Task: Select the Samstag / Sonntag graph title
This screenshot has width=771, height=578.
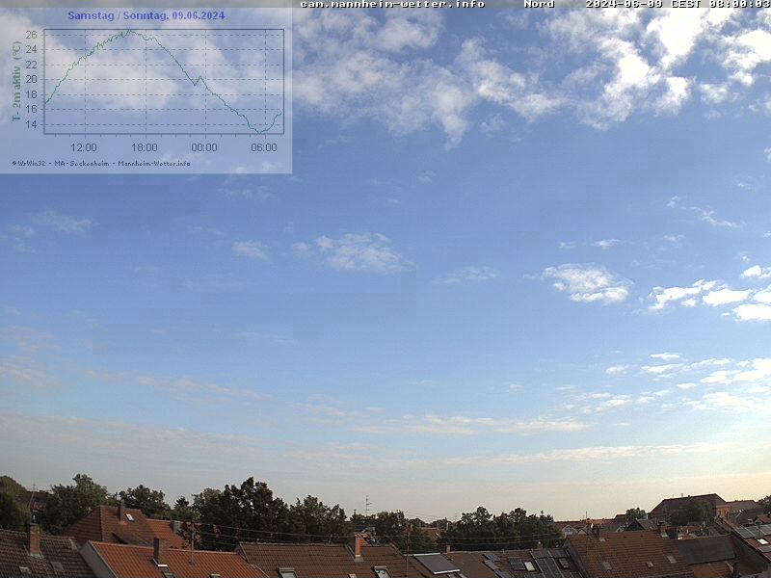Action: coord(146,15)
